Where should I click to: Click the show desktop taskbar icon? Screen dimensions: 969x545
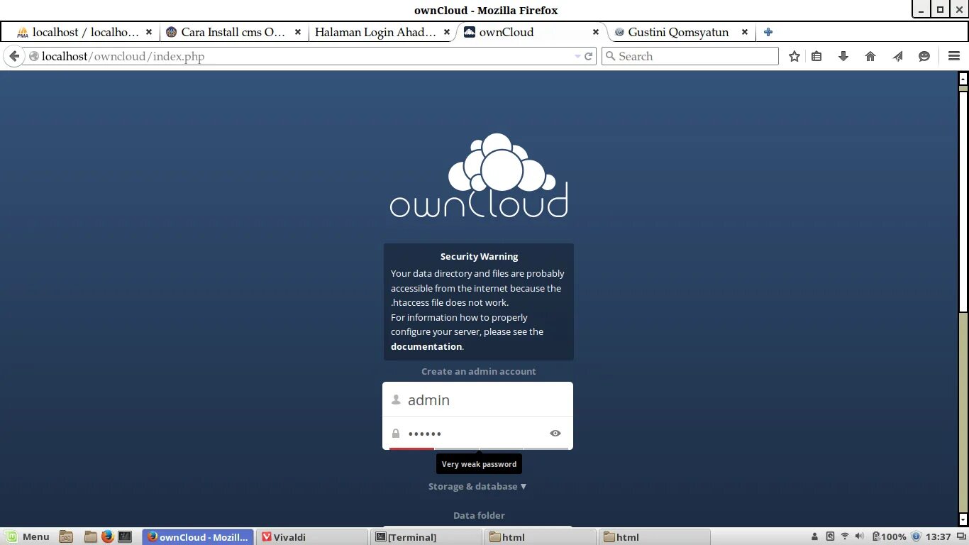66,537
